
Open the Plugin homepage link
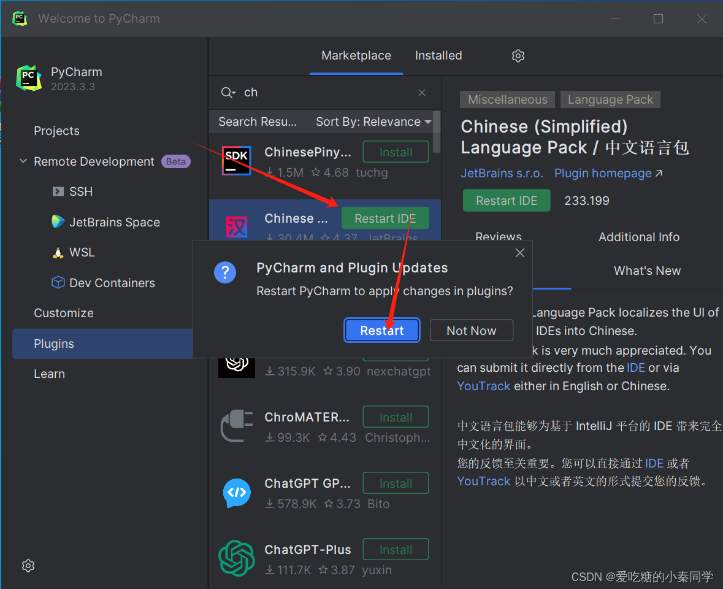[x=608, y=174]
